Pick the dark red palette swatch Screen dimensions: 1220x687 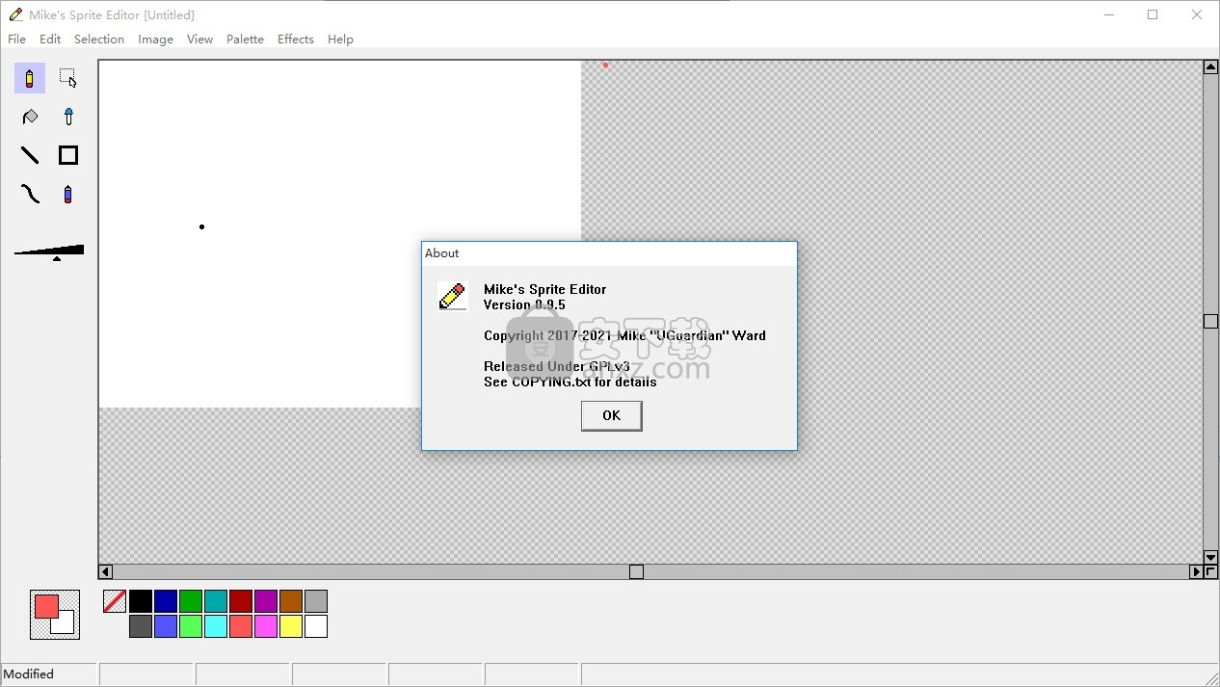[241, 601]
